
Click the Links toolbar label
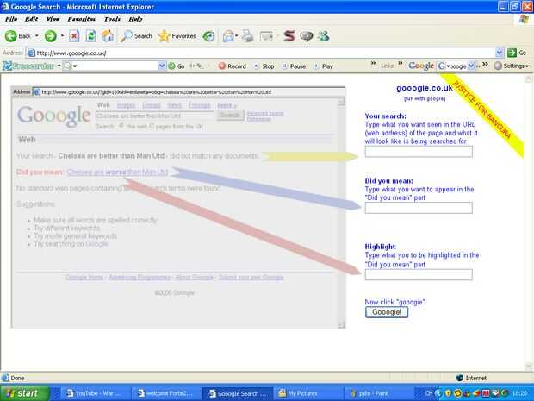click(387, 66)
